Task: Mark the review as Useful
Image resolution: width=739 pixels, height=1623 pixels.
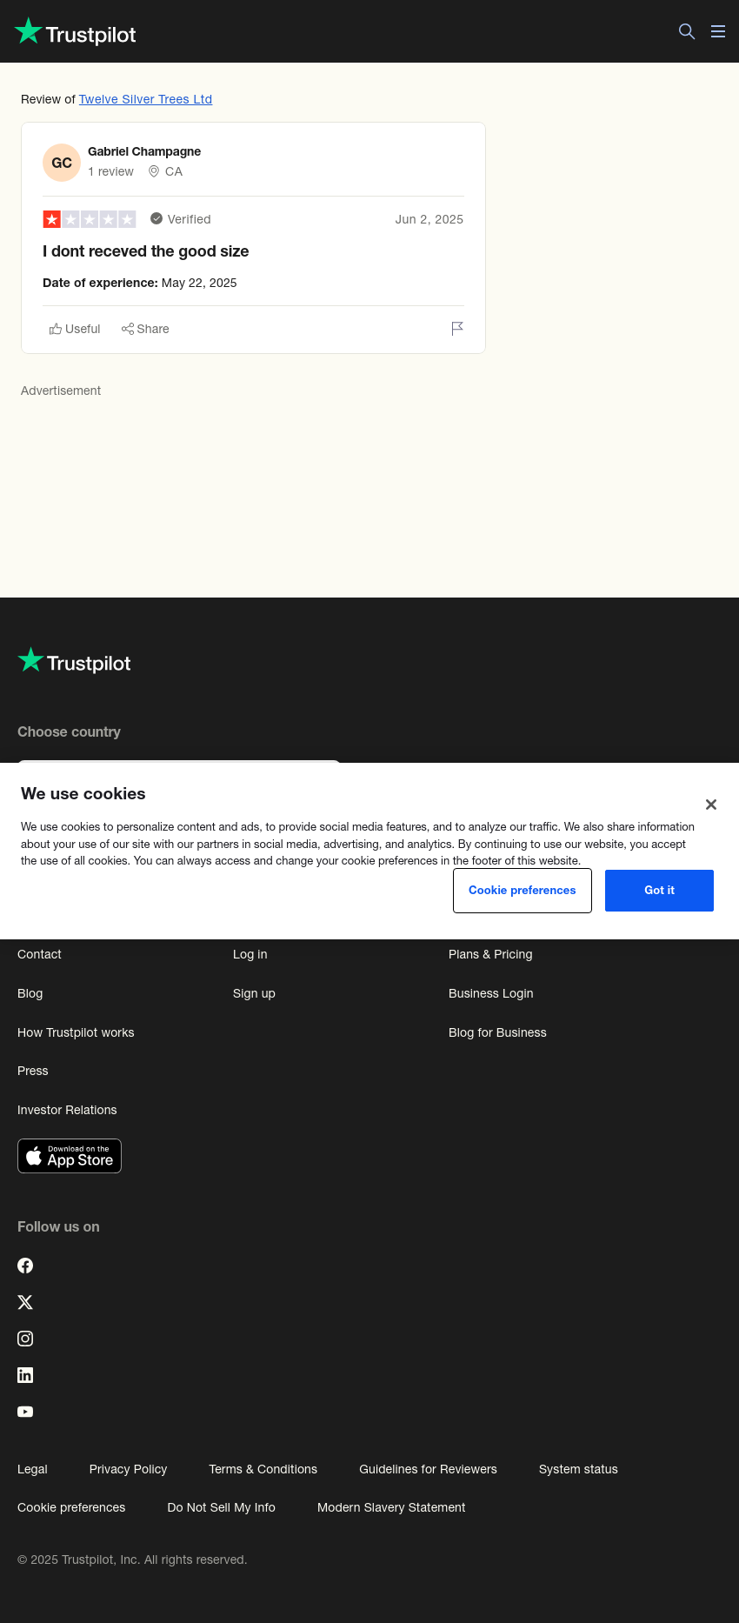Action: coord(75,329)
